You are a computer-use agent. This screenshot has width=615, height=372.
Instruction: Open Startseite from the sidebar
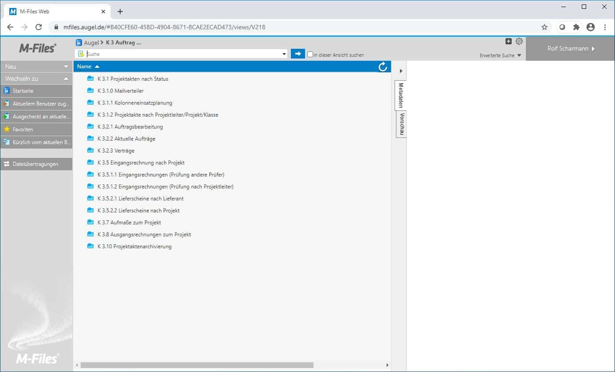[x=23, y=91]
